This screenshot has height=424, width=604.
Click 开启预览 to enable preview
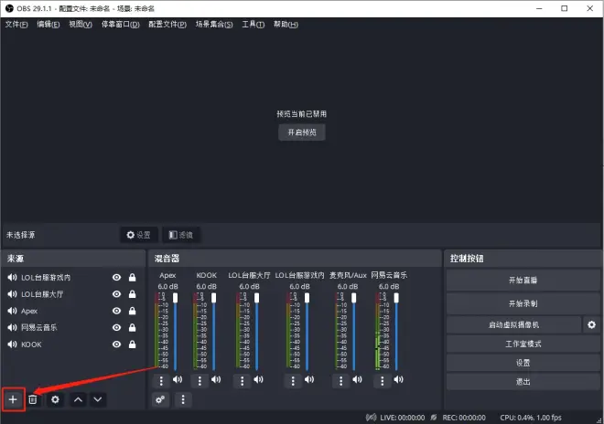coord(301,132)
